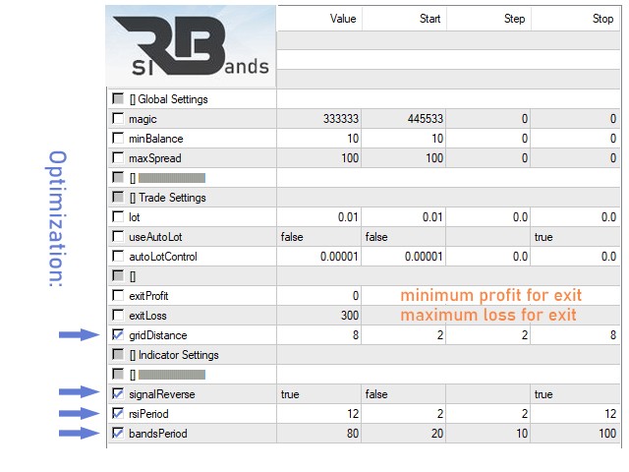Enable the magic parameter checkbox
The height and width of the screenshot is (472, 629).
coord(119,119)
